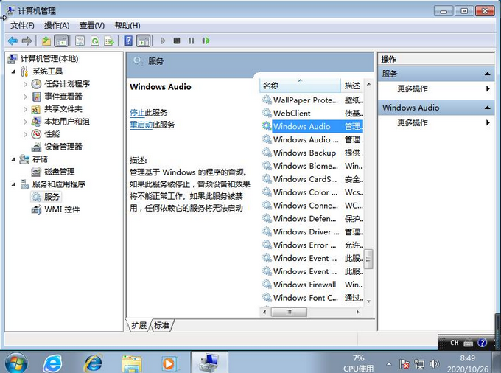Select 本地用户和组 in the tree
The image size is (501, 373).
tap(67, 122)
